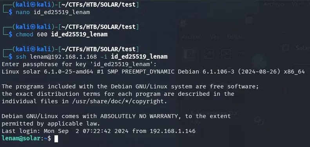Open the faint Editar menu in background window
This screenshot has height=147, width=310.
234,37
